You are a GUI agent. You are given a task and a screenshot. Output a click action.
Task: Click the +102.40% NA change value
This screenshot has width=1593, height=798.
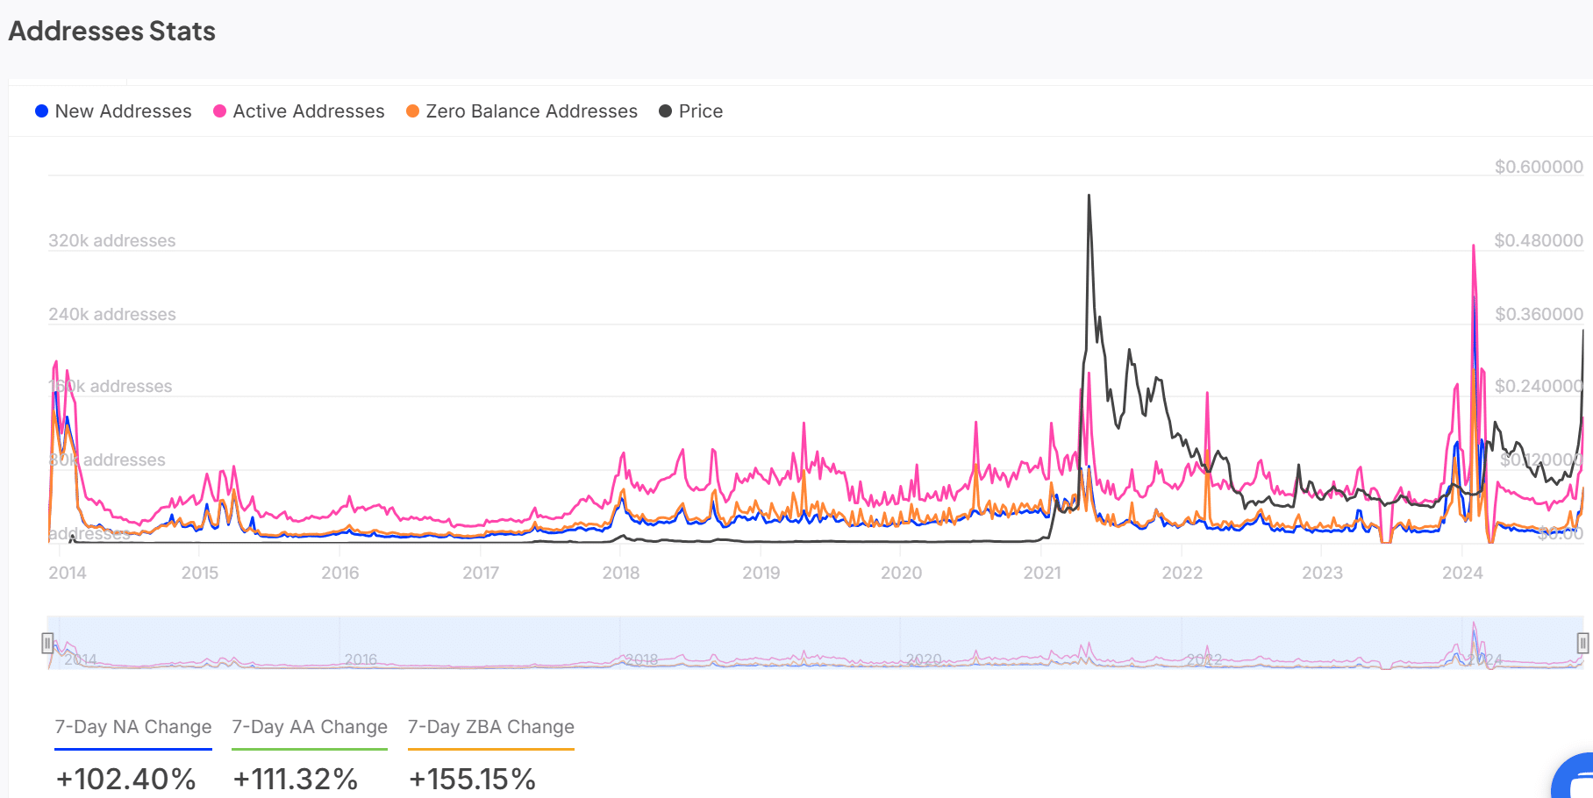tap(126, 779)
